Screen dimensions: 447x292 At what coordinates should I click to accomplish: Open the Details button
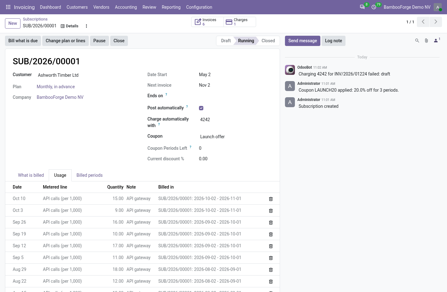click(x=70, y=26)
